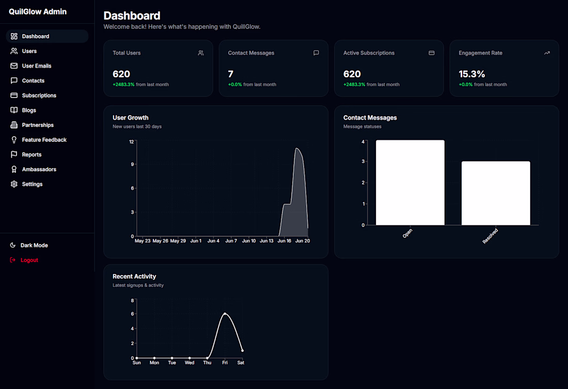The image size is (568, 389).
Task: Click the Resolved bar in Contact Messages chart
Action: (x=496, y=193)
